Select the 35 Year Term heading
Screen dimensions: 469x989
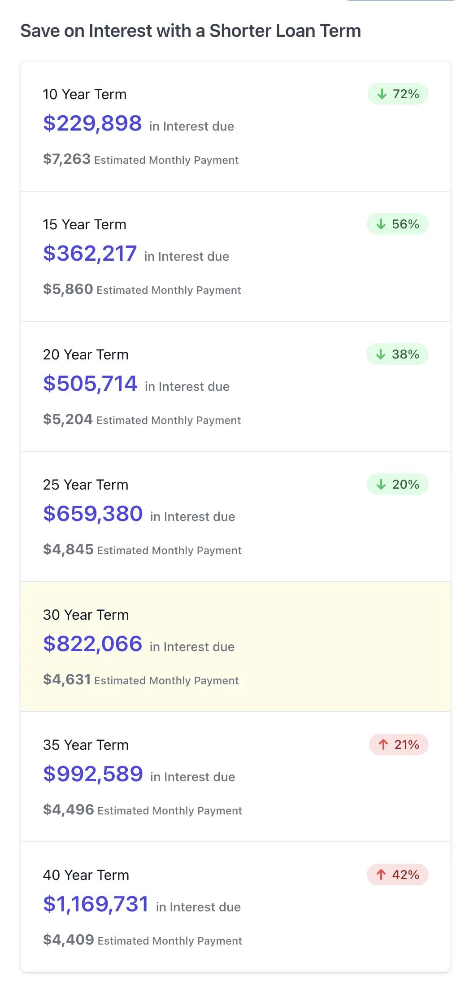pyautogui.click(x=86, y=745)
